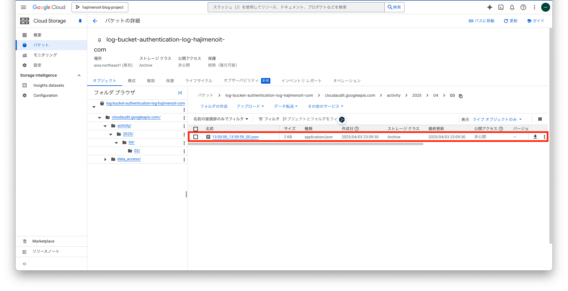Open the アップロード dropdown
Image resolution: width=568 pixels, height=291 pixels.
point(250,106)
